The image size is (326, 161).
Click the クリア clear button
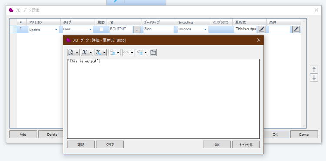coord(110,145)
